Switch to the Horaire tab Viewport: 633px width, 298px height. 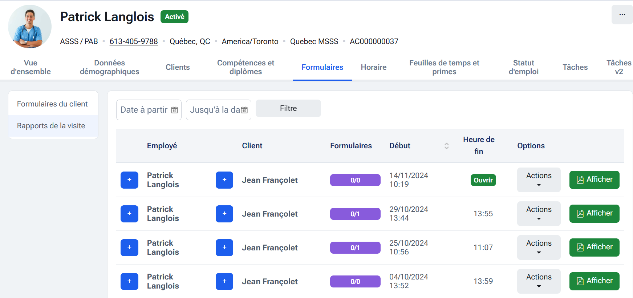point(373,67)
